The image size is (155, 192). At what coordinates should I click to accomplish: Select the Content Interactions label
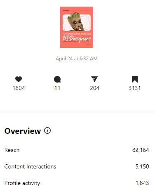coord(30,166)
